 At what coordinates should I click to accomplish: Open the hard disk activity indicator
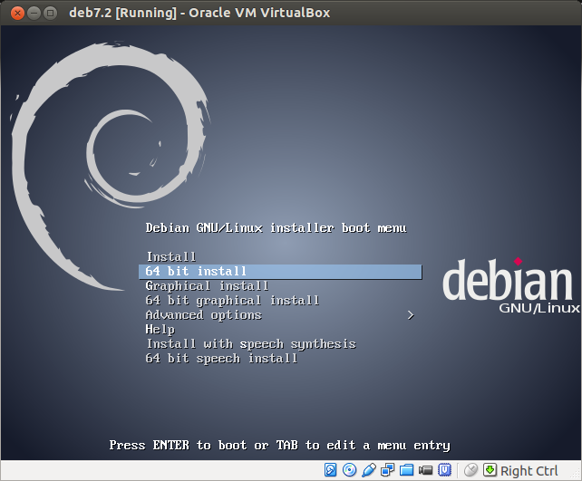tap(330, 470)
